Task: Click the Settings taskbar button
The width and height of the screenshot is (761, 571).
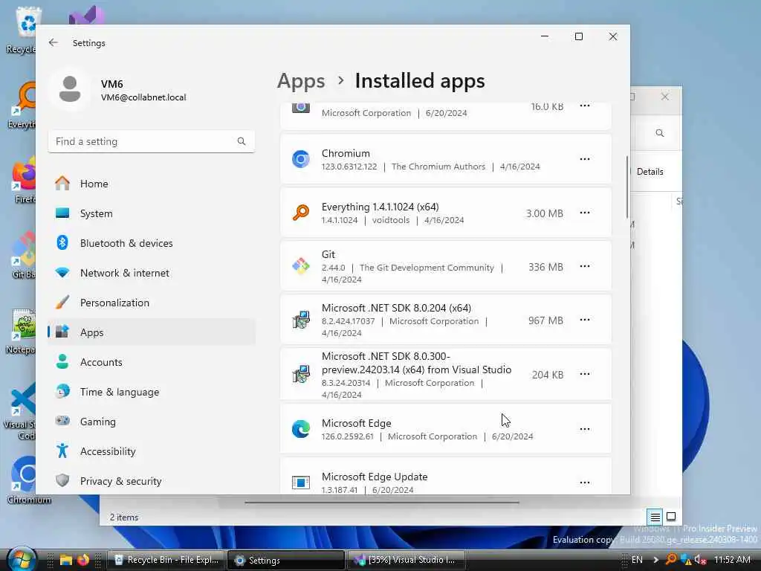Action: (286, 560)
